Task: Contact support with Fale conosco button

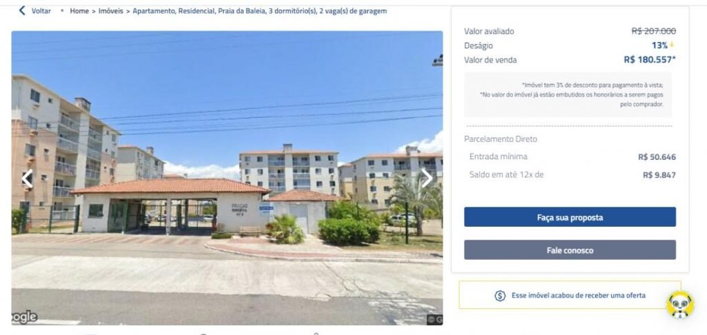Action: point(570,250)
